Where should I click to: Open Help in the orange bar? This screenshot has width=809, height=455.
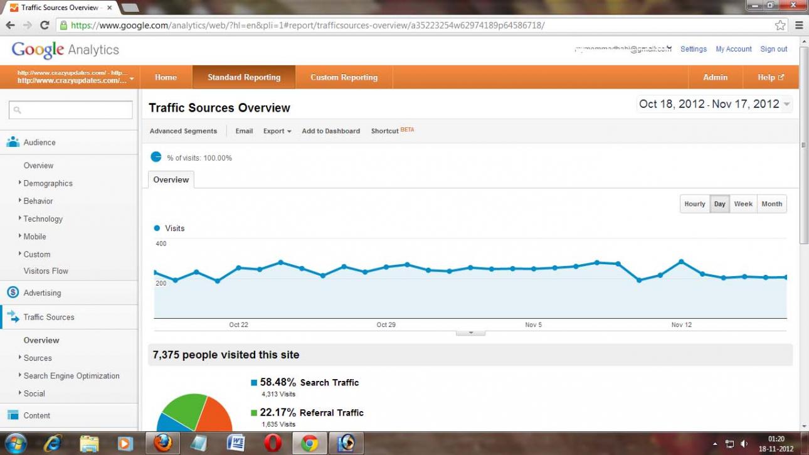tap(771, 77)
